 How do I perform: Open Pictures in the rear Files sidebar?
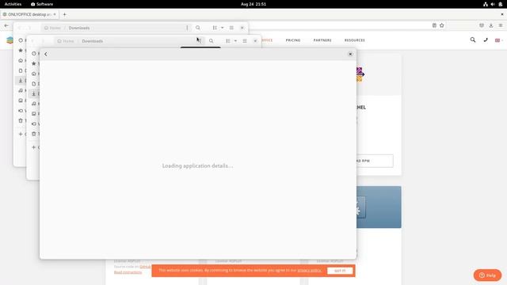click(21, 101)
